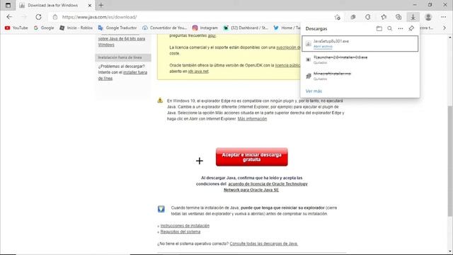Viewport: 453px width, 255px height.
Task: Select the removed MinecraftInstaller.msi download entry
Action: [x=360, y=76]
